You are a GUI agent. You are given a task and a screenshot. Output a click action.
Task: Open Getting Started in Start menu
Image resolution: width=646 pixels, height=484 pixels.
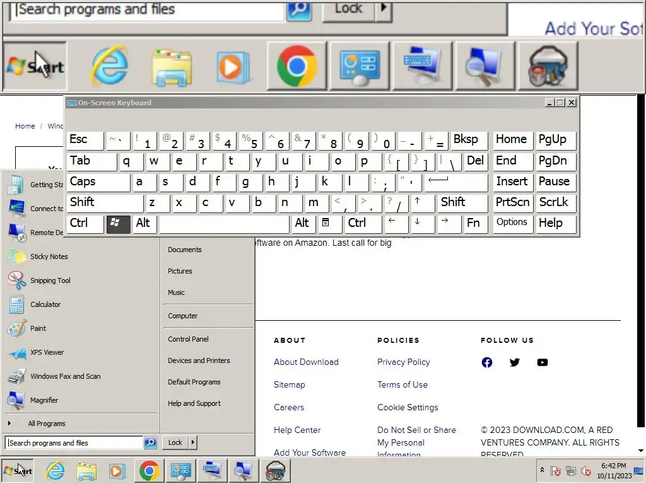[x=35, y=185]
